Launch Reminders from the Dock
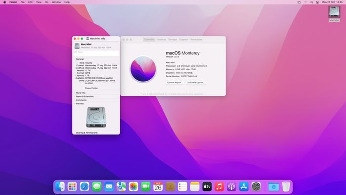This screenshot has width=346, height=195. pyautogui.click(x=182, y=187)
